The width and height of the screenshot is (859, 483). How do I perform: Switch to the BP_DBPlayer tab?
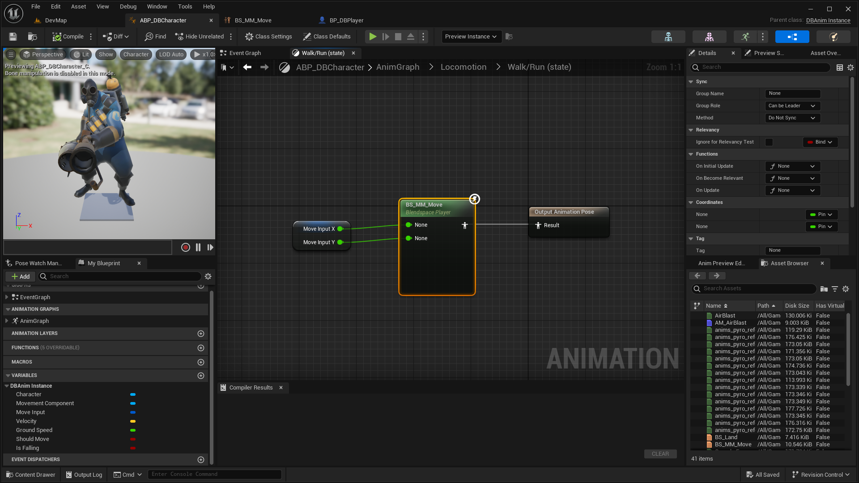click(x=346, y=21)
